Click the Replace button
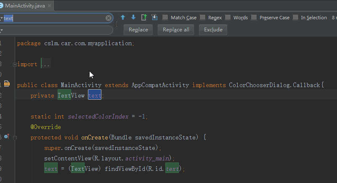The height and width of the screenshot is (183, 337). tap(138, 30)
